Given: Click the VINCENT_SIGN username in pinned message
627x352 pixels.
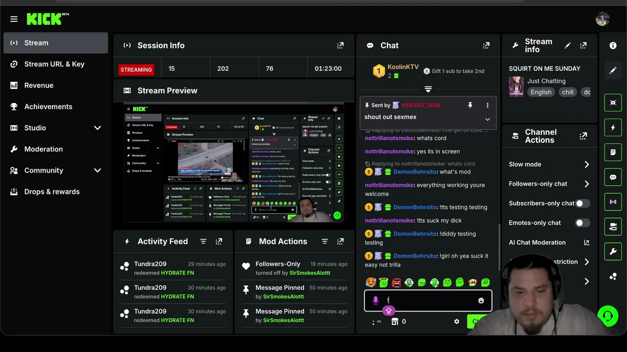Looking at the screenshot, I should 420,105.
